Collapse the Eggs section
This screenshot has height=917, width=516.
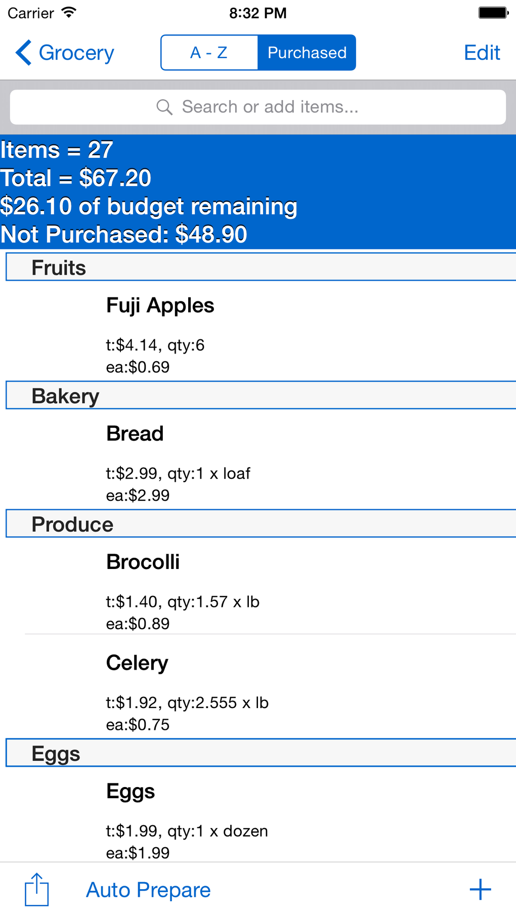56,753
